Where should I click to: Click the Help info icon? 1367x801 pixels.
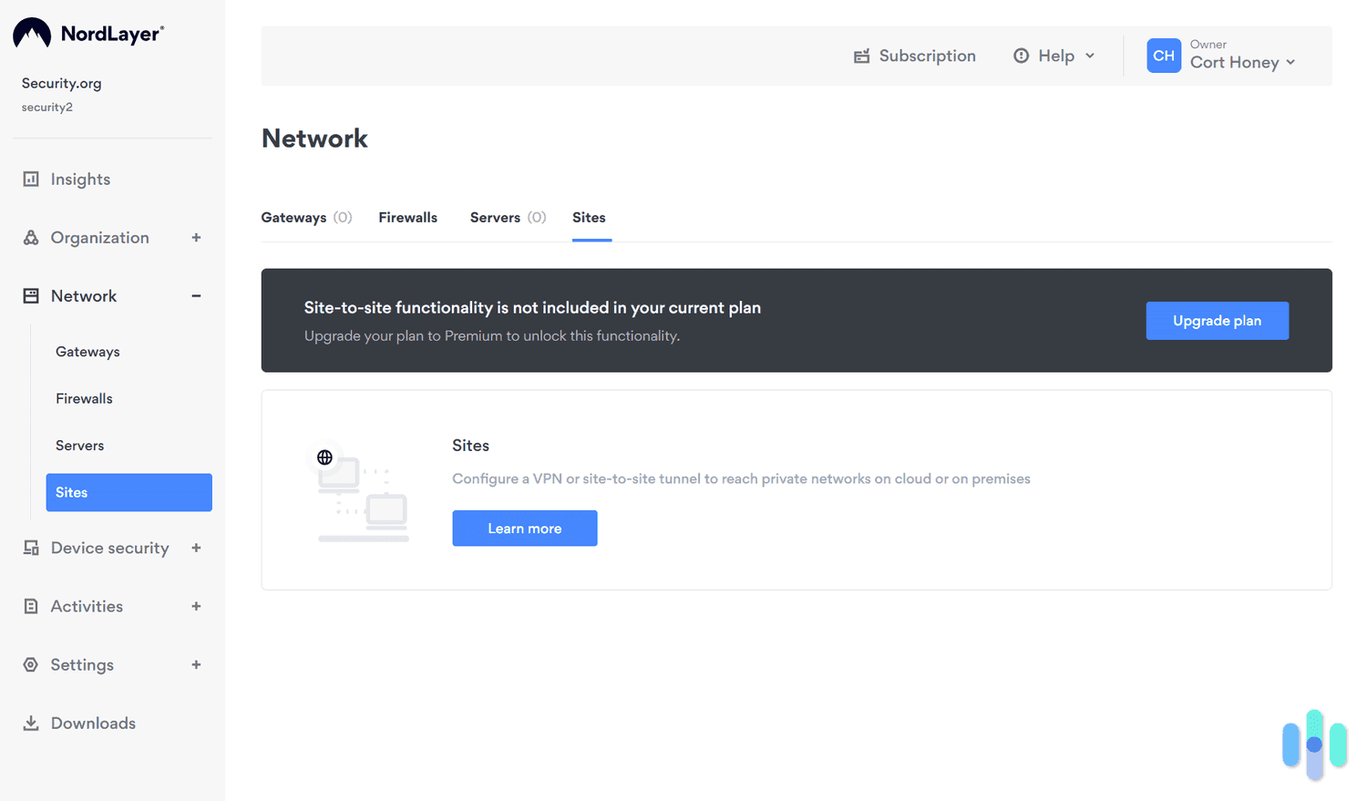coord(1020,56)
